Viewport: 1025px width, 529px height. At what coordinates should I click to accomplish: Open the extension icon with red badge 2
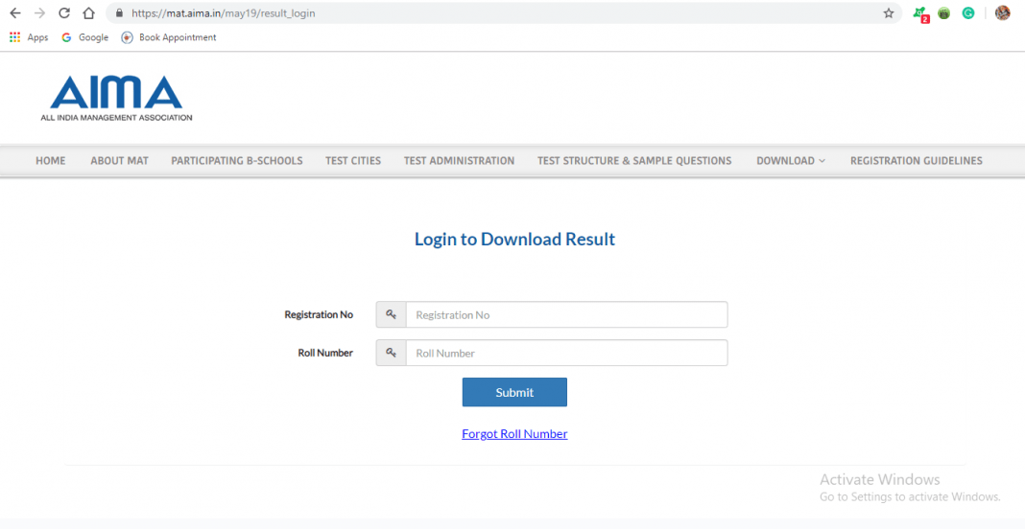tap(920, 13)
